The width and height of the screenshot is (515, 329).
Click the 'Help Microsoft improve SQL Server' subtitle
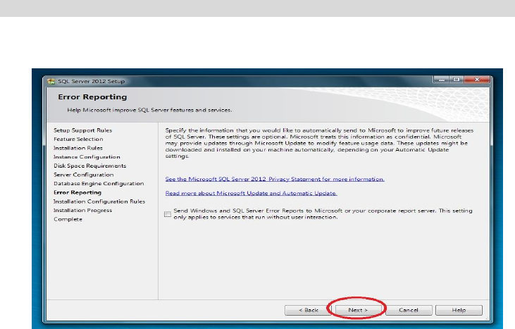149,110
